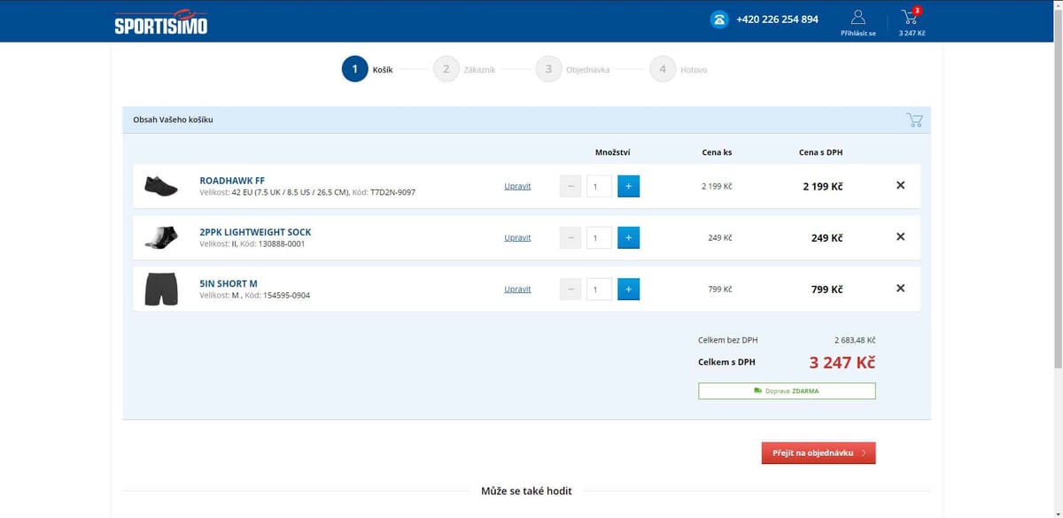Click the phone number +420 226 254 894
1063x518 pixels.
777,19
